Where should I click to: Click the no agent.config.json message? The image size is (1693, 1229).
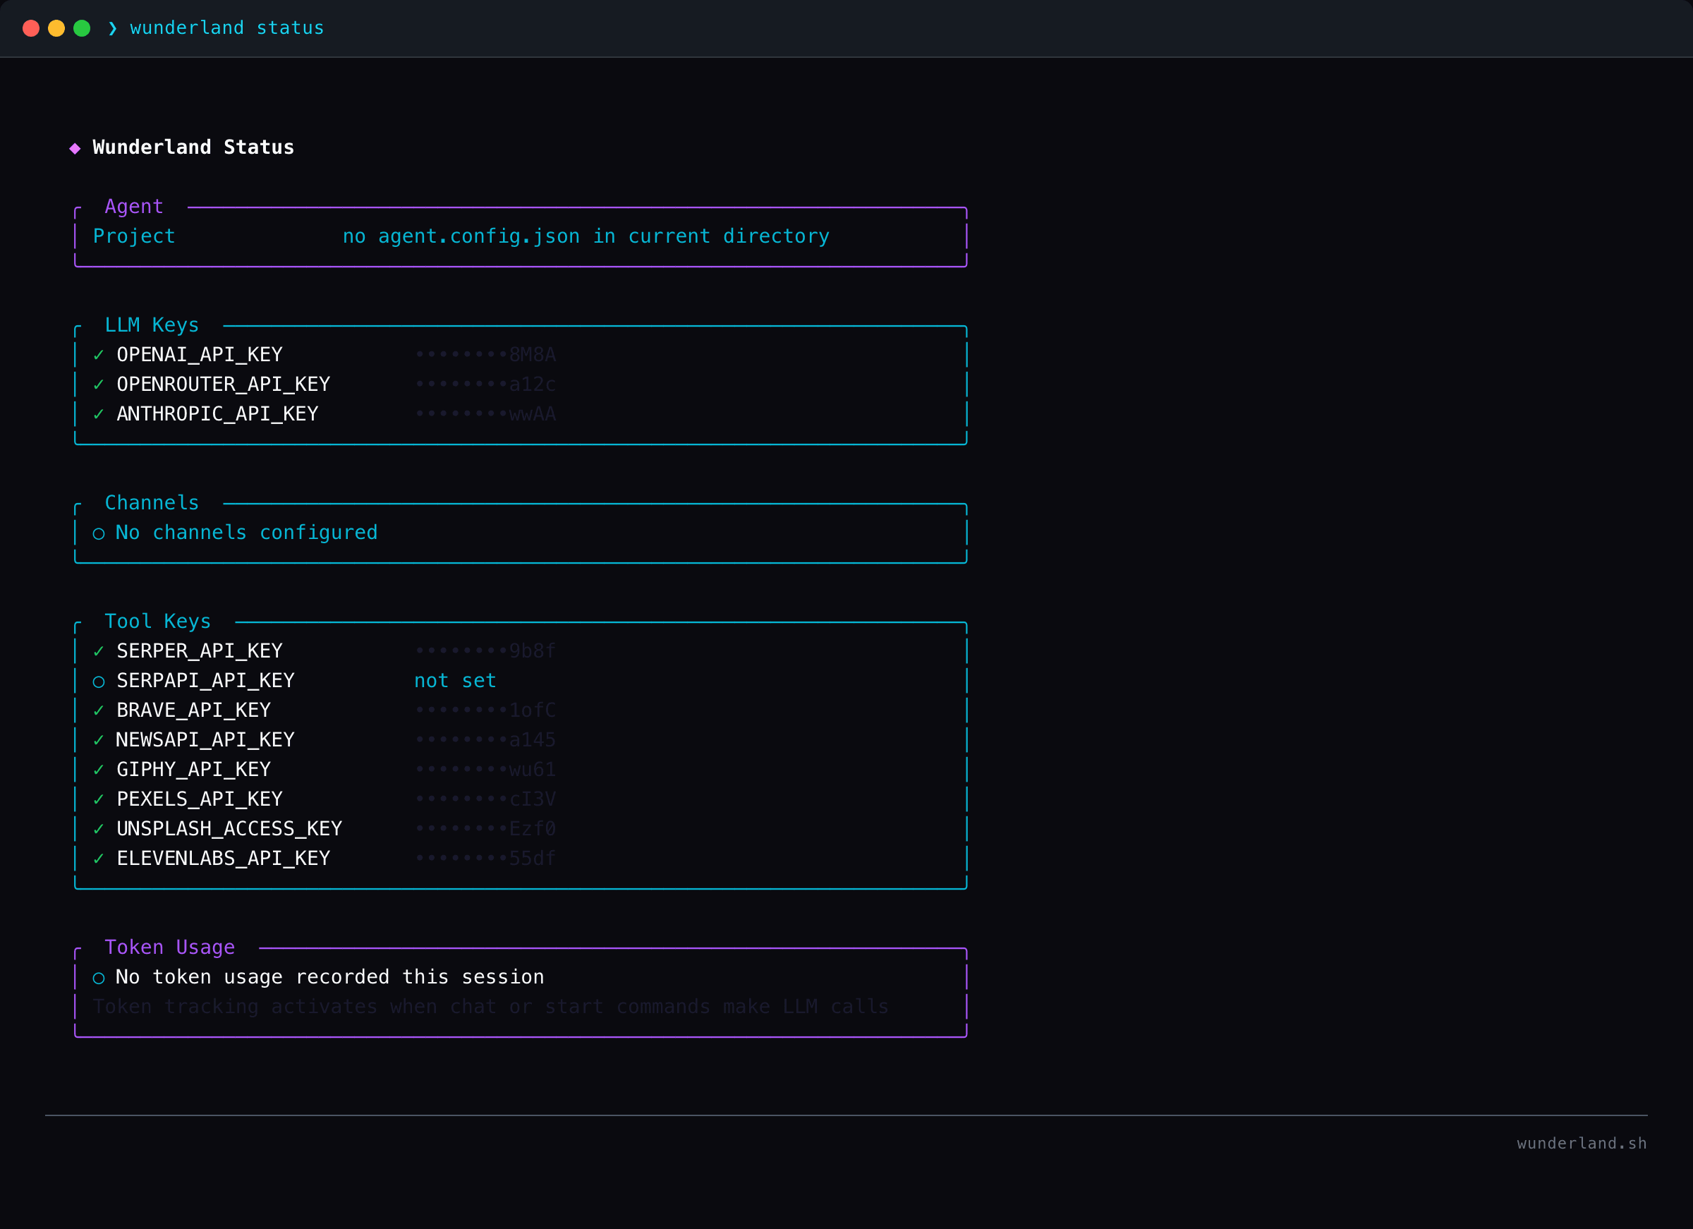click(x=585, y=236)
